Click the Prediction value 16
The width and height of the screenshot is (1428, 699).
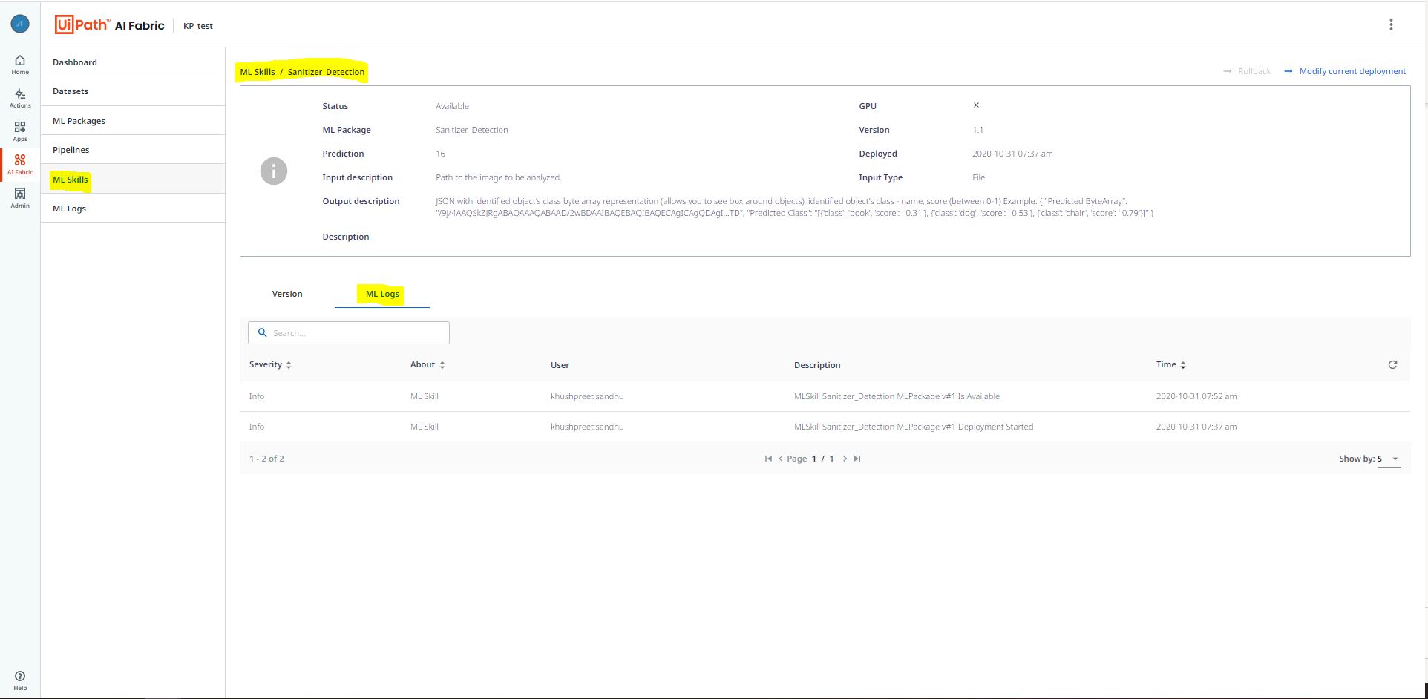[x=440, y=154]
